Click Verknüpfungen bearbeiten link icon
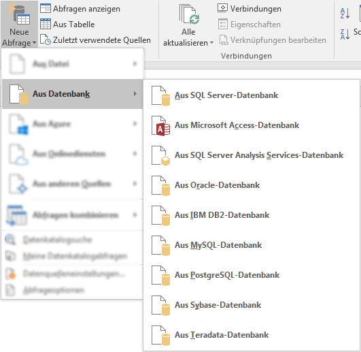Viewport: 361px width, 352px height. click(x=223, y=40)
